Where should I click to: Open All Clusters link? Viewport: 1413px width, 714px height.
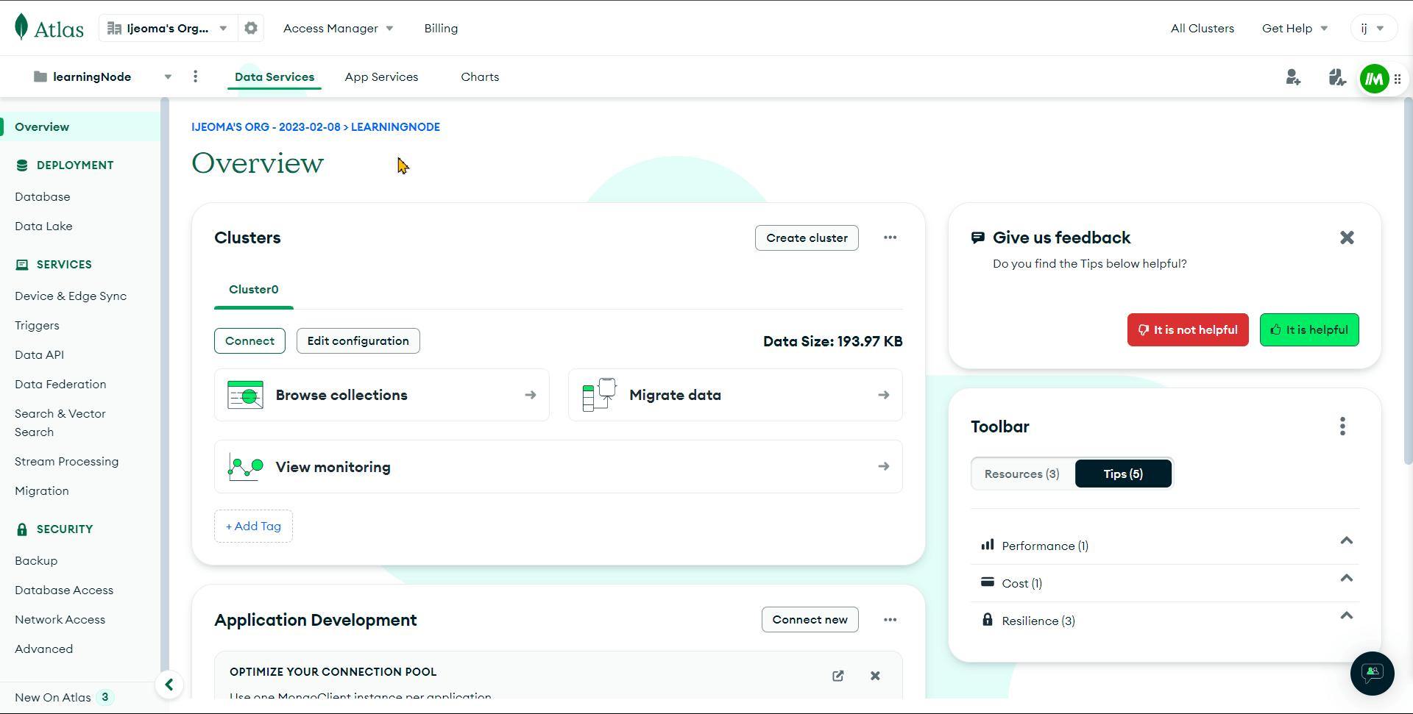1203,28
